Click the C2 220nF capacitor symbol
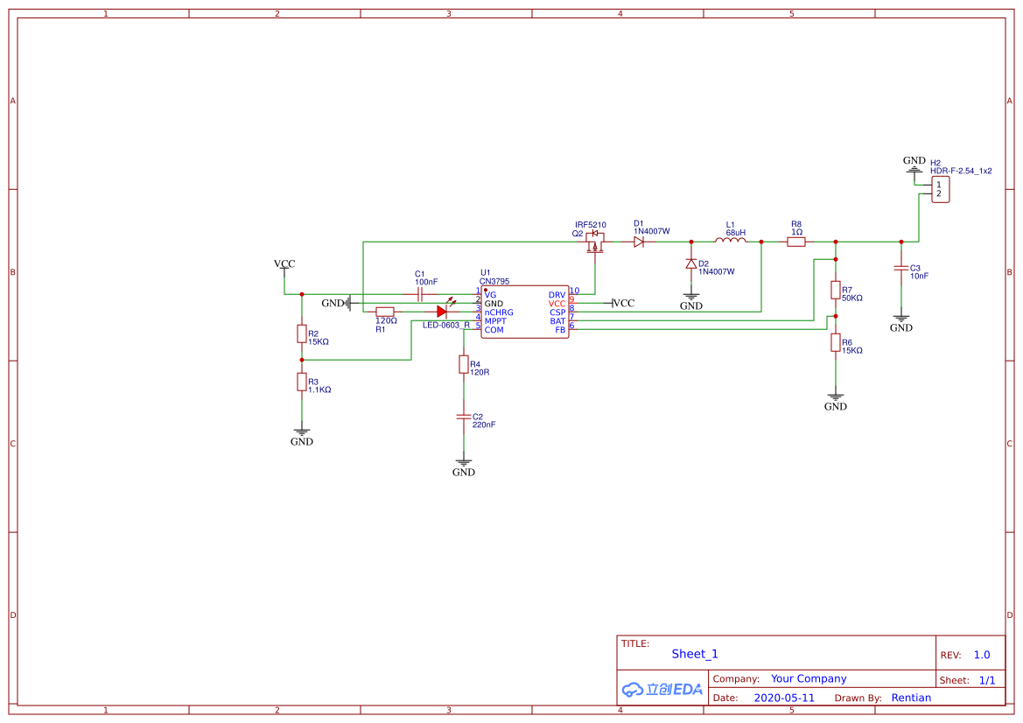The width and height of the screenshot is (1023, 723). 463,417
